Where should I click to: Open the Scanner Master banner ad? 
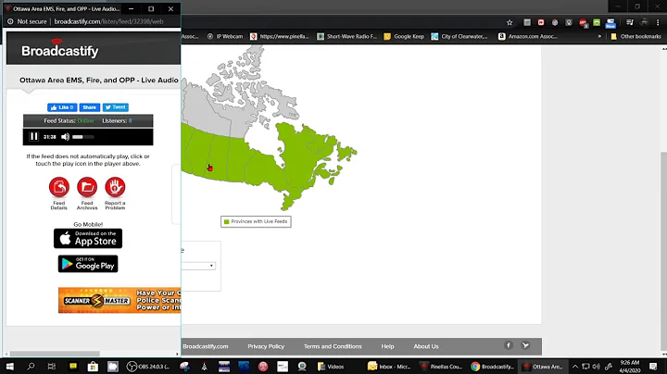pos(120,300)
